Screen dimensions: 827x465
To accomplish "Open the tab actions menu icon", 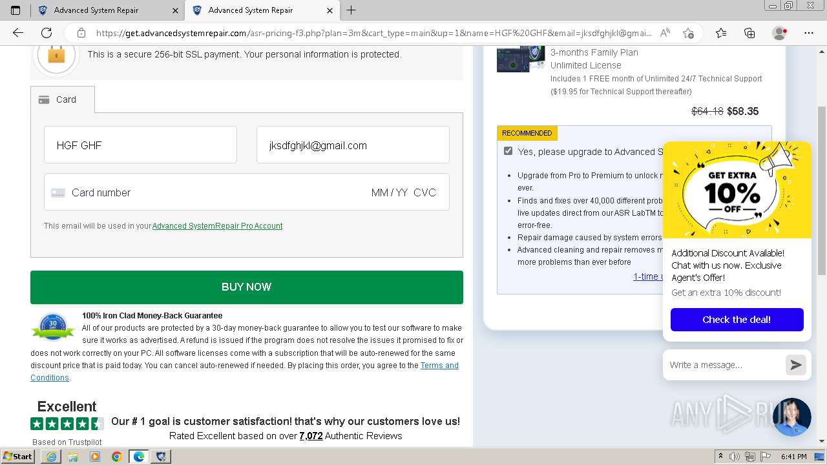I will 16,10.
